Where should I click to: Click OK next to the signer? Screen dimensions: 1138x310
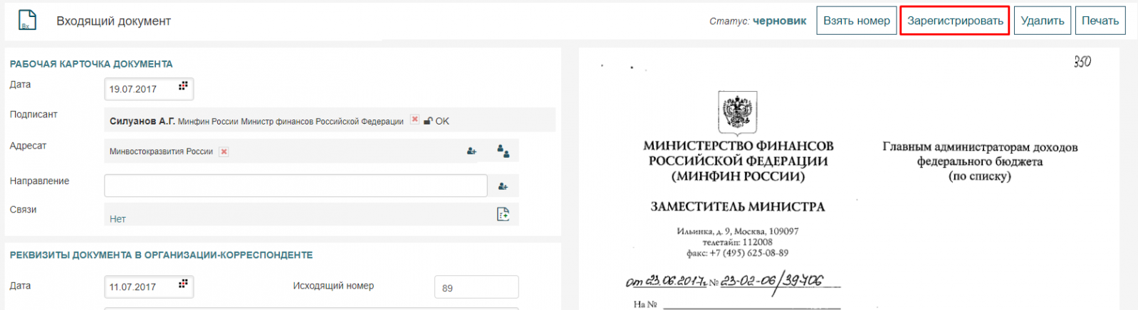tap(442, 121)
